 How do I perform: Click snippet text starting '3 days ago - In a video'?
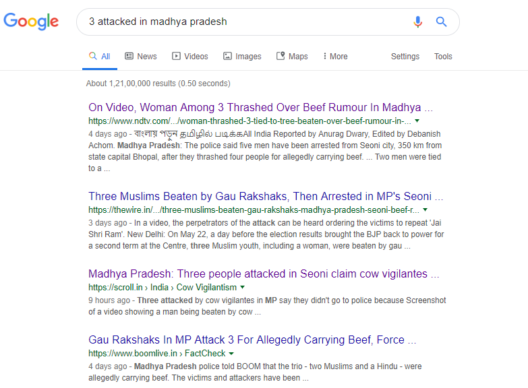(x=266, y=234)
